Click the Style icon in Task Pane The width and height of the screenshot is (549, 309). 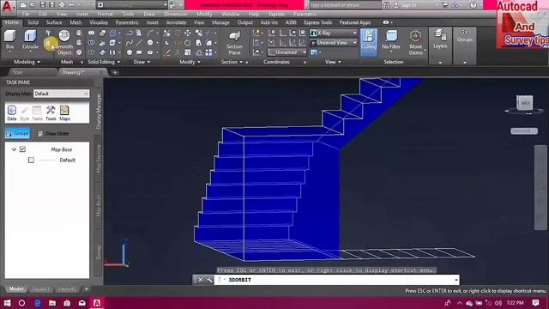tap(24, 112)
